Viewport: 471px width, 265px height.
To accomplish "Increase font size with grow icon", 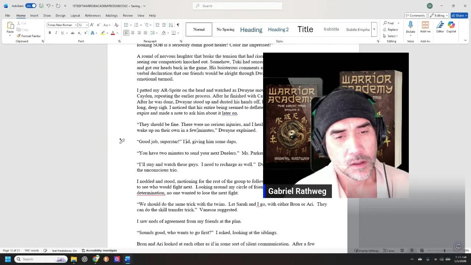I will 92,25.
